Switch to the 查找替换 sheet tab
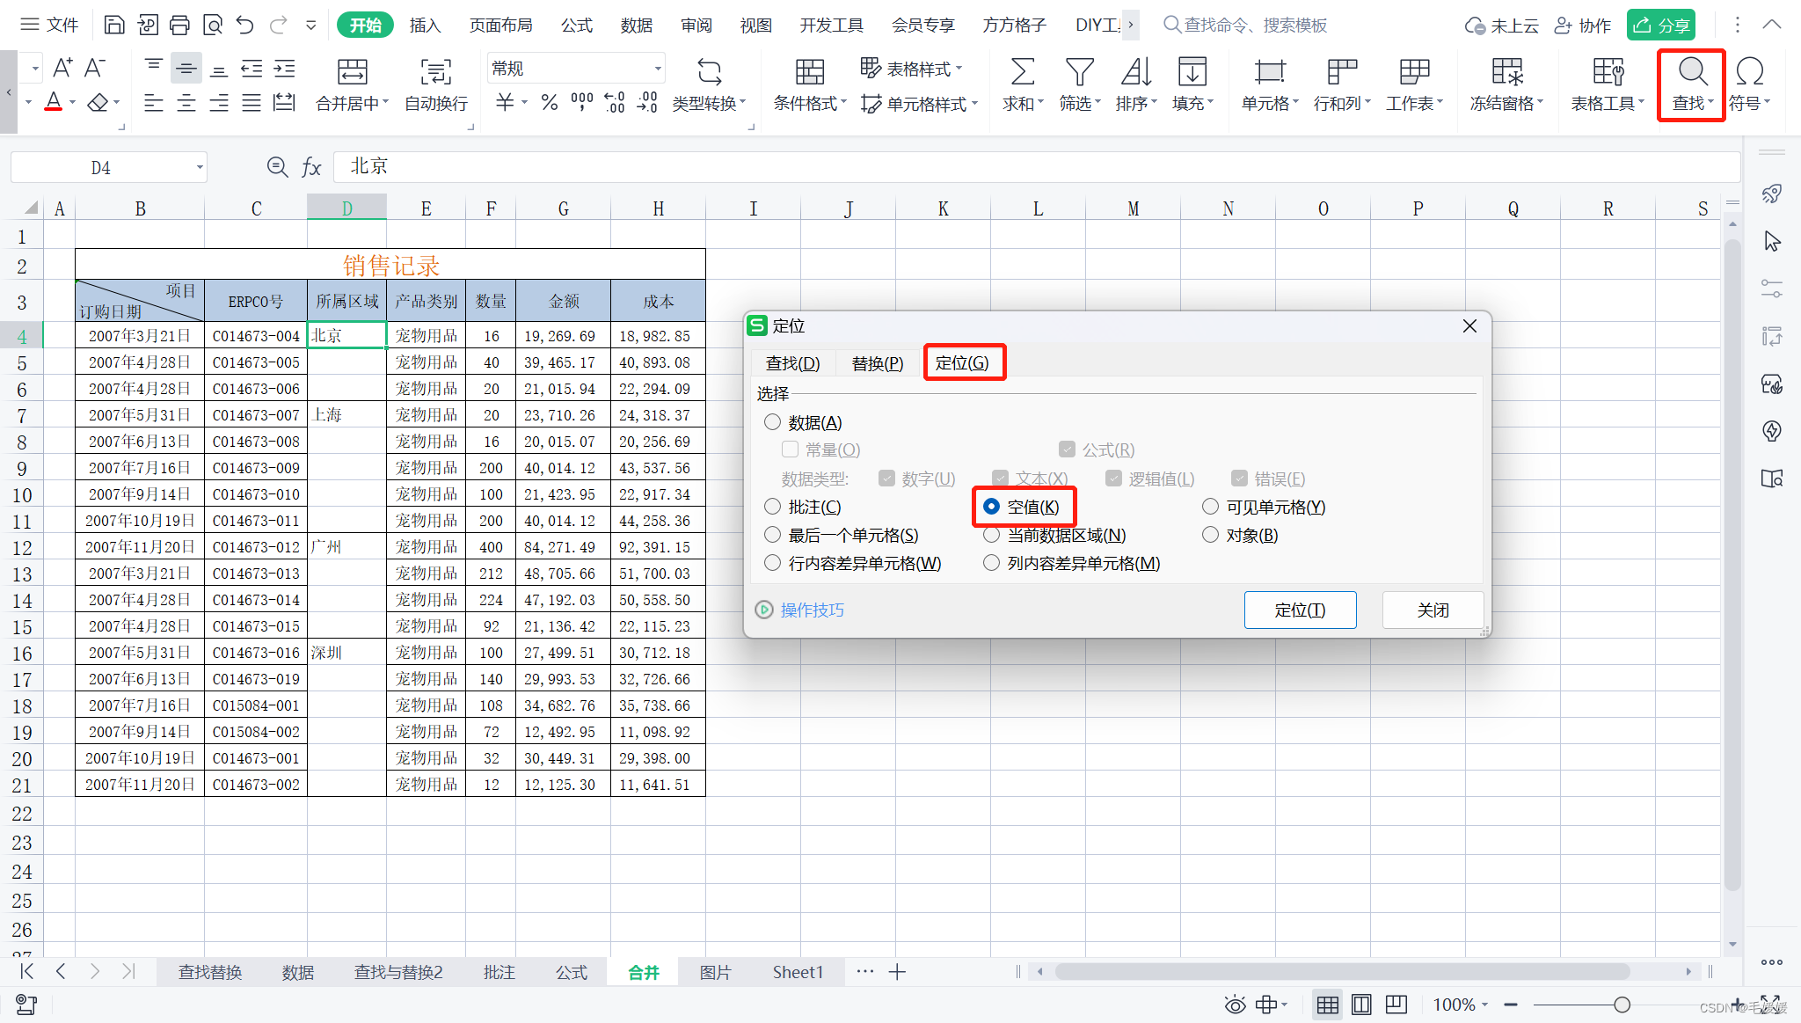Viewport: 1801px width, 1023px height. (210, 972)
